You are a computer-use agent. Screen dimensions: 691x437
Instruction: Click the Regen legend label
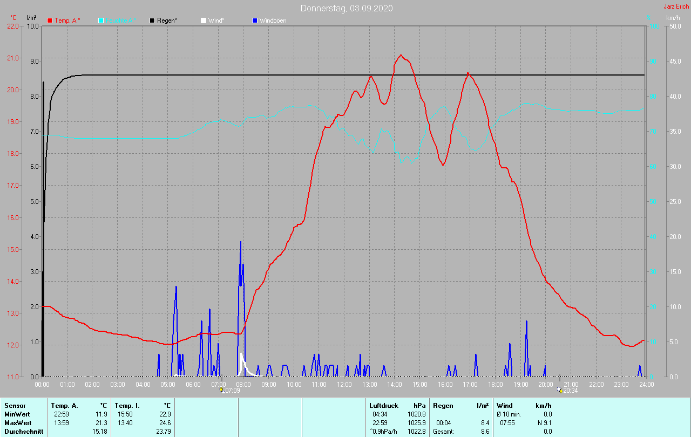pos(167,21)
